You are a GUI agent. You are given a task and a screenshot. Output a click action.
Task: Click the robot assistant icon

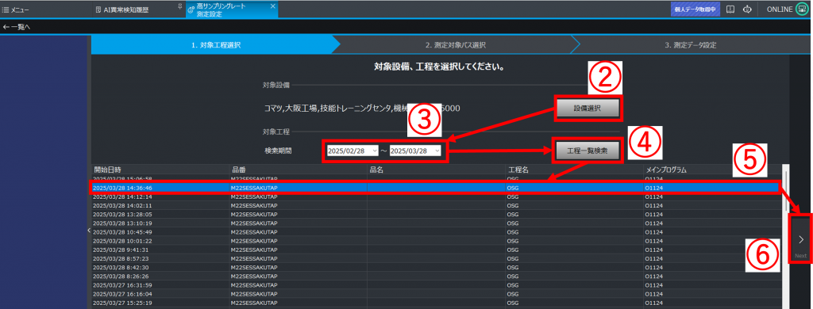tap(747, 10)
